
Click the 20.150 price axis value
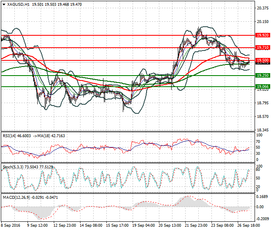(x=263, y=22)
